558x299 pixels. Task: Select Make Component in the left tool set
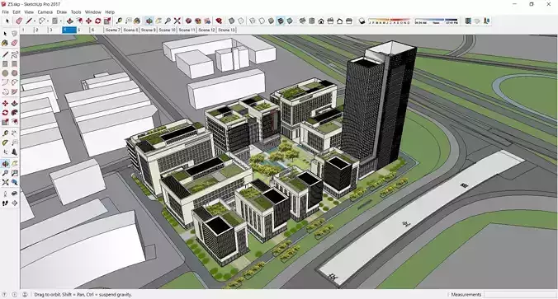click(x=14, y=34)
